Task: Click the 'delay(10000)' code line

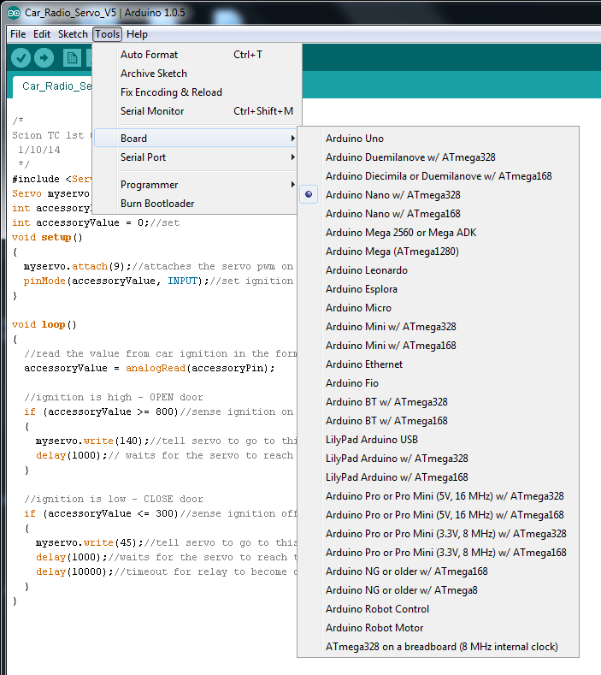Action: [x=166, y=572]
